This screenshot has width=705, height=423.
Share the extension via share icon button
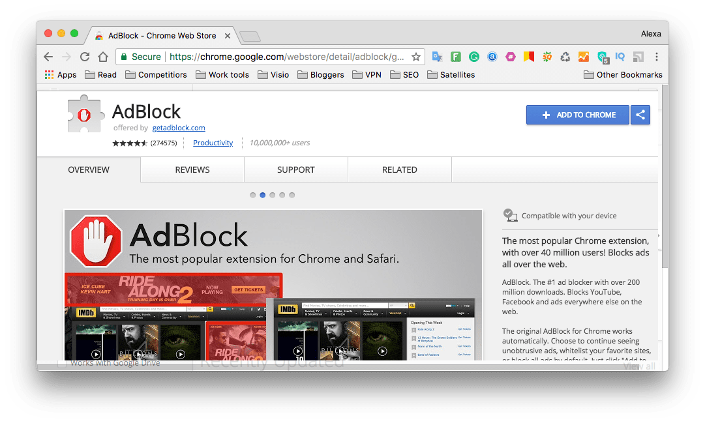tap(640, 115)
